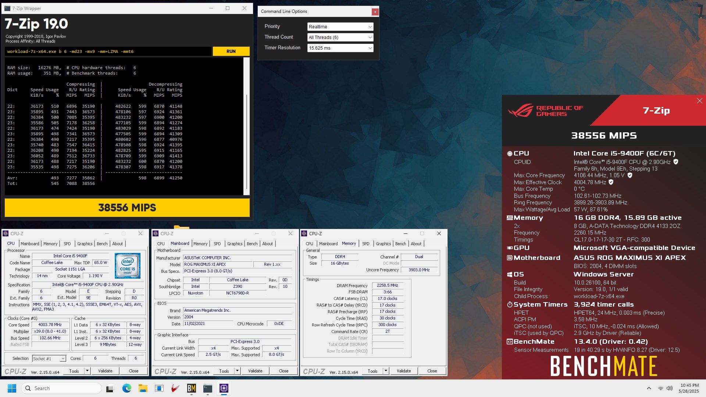
Task: Run the 7-Zip benchmark
Action: (x=231, y=51)
